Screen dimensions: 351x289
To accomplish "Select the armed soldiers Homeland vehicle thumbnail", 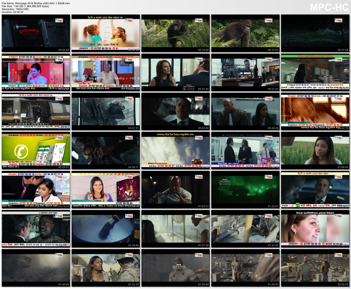I will pyautogui.click(x=36, y=112).
